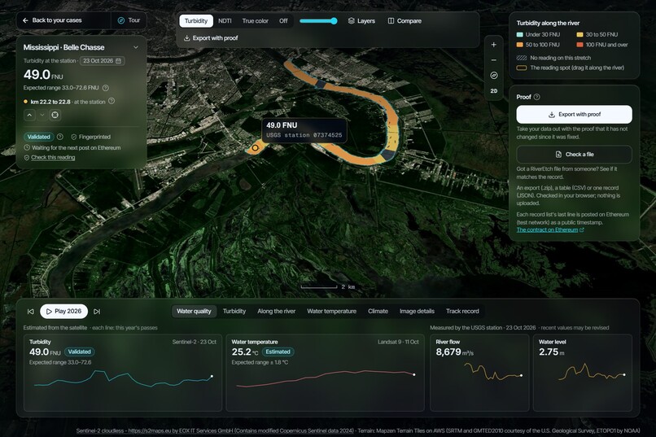
Task: Zoom in on the map
Action: pos(494,45)
